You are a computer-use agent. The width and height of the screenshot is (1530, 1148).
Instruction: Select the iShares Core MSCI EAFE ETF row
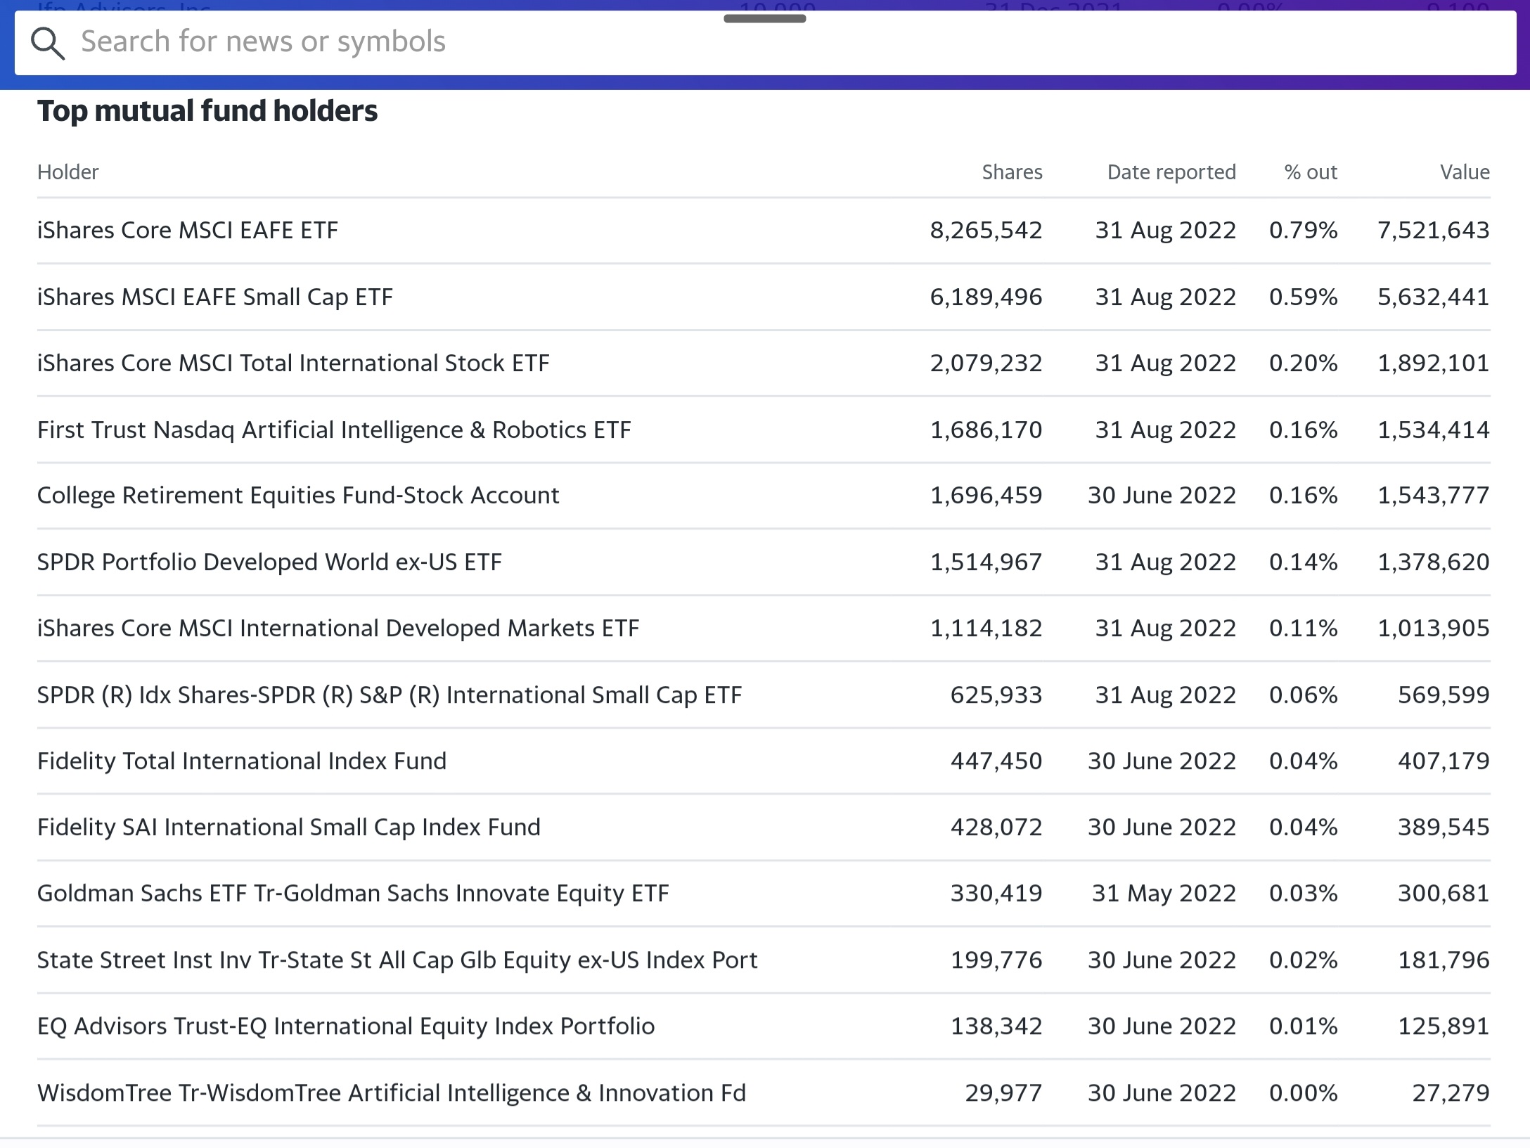pos(764,231)
